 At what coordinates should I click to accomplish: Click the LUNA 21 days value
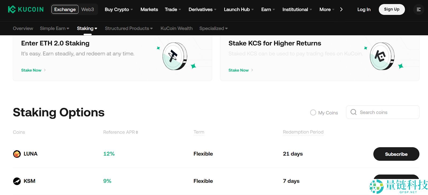293,154
